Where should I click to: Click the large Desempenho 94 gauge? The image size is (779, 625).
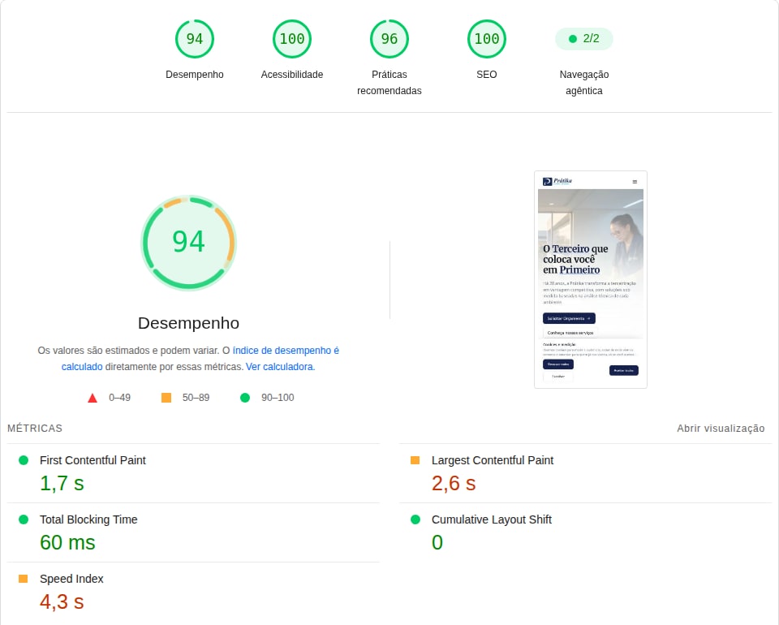[189, 243]
